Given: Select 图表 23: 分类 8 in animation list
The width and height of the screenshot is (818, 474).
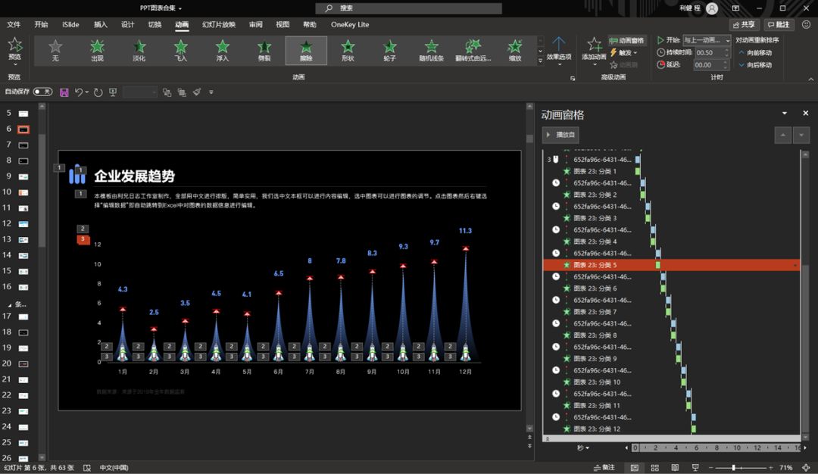Looking at the screenshot, I should coord(595,335).
